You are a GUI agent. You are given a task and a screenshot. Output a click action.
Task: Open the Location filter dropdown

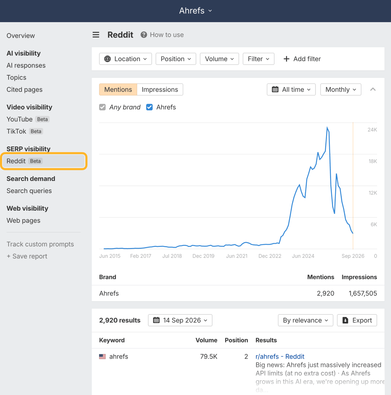point(126,59)
